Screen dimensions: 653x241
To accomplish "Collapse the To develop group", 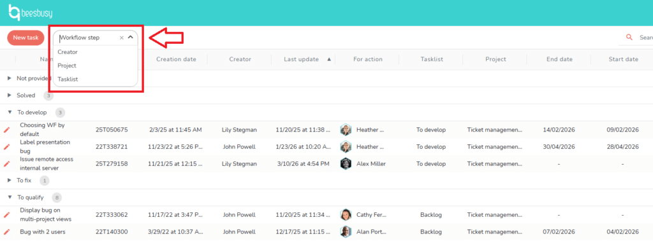I will pyautogui.click(x=10, y=112).
